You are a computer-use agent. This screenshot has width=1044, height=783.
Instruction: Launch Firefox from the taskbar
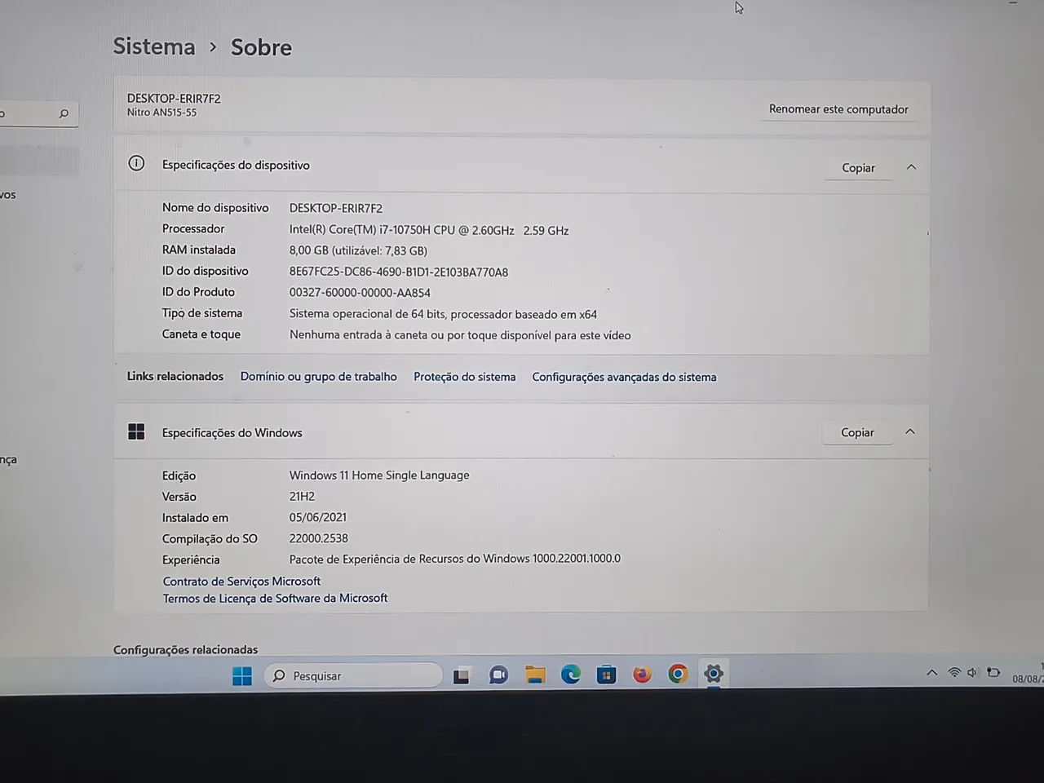[643, 675]
